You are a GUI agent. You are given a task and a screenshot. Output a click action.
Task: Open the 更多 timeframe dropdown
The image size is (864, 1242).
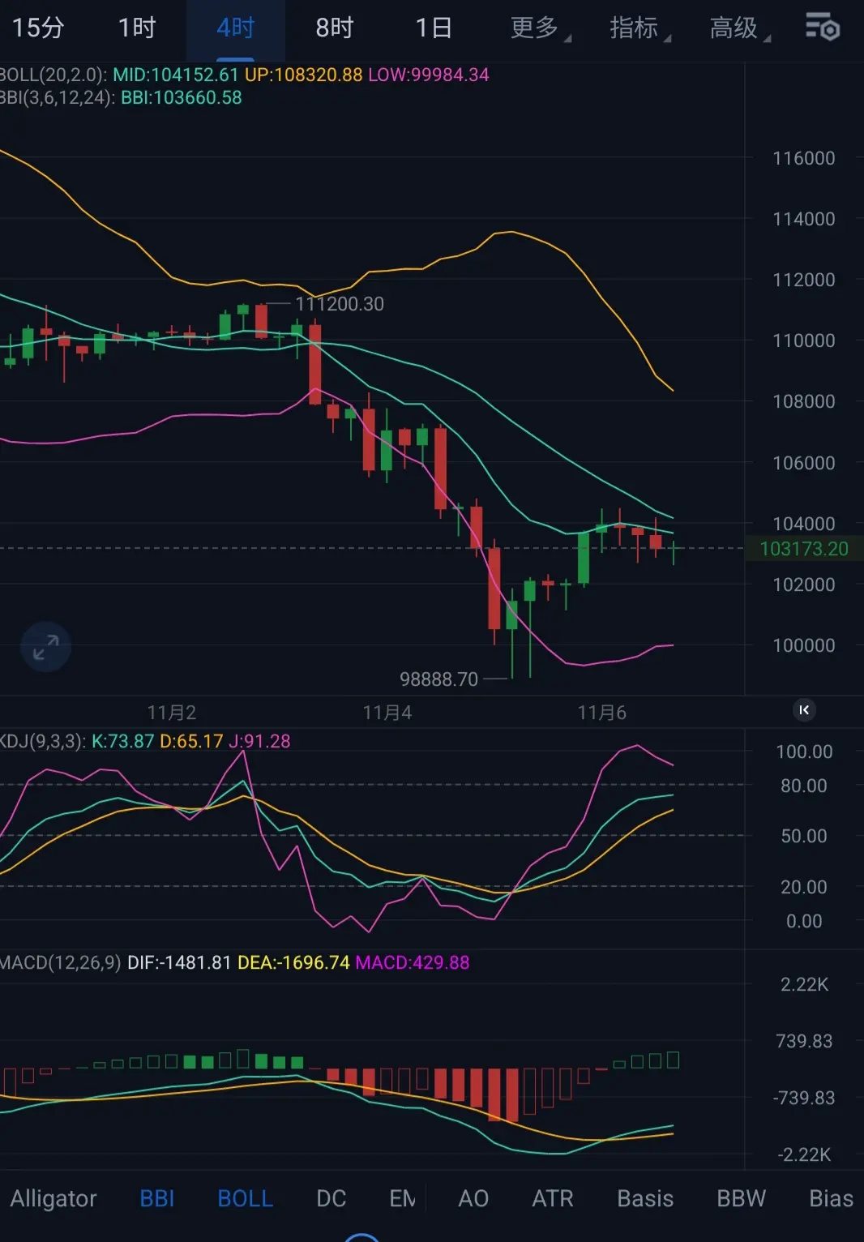[540, 28]
